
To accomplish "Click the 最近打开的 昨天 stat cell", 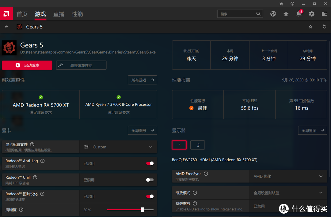I will (x=191, y=55).
